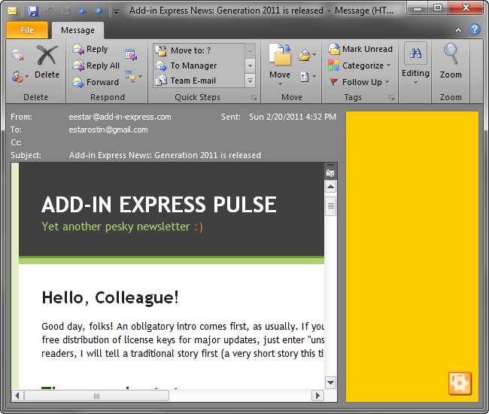Click the Redo icon in title bar
The image size is (489, 414).
click(x=66, y=11)
